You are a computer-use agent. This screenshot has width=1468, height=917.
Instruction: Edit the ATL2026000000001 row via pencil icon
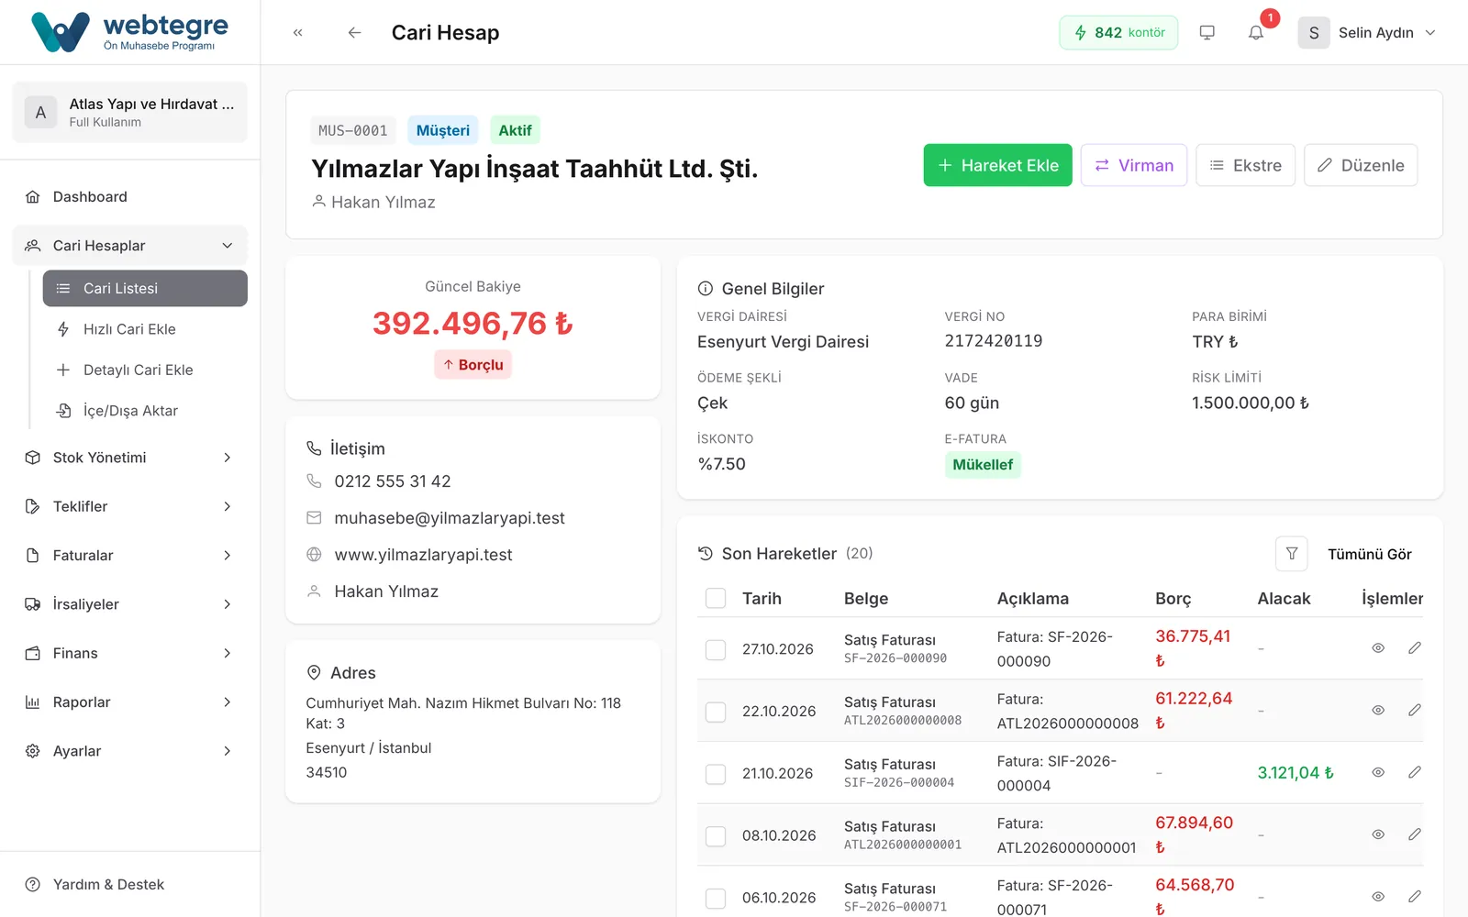1415,835
